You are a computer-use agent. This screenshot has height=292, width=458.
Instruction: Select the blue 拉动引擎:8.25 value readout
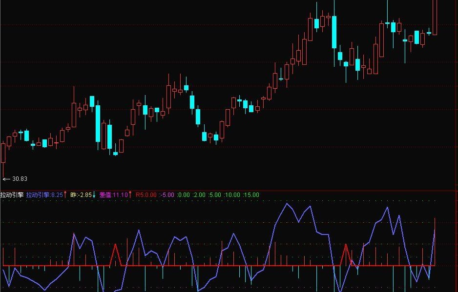tap(45, 195)
